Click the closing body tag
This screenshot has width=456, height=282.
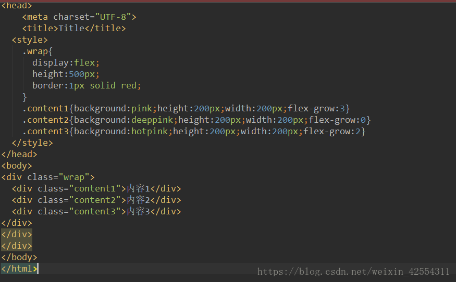tap(19, 258)
